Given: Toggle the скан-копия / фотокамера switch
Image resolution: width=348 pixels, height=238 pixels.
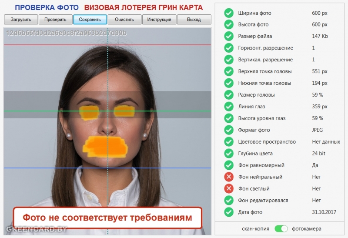Looking at the screenshot, I should click(281, 229).
